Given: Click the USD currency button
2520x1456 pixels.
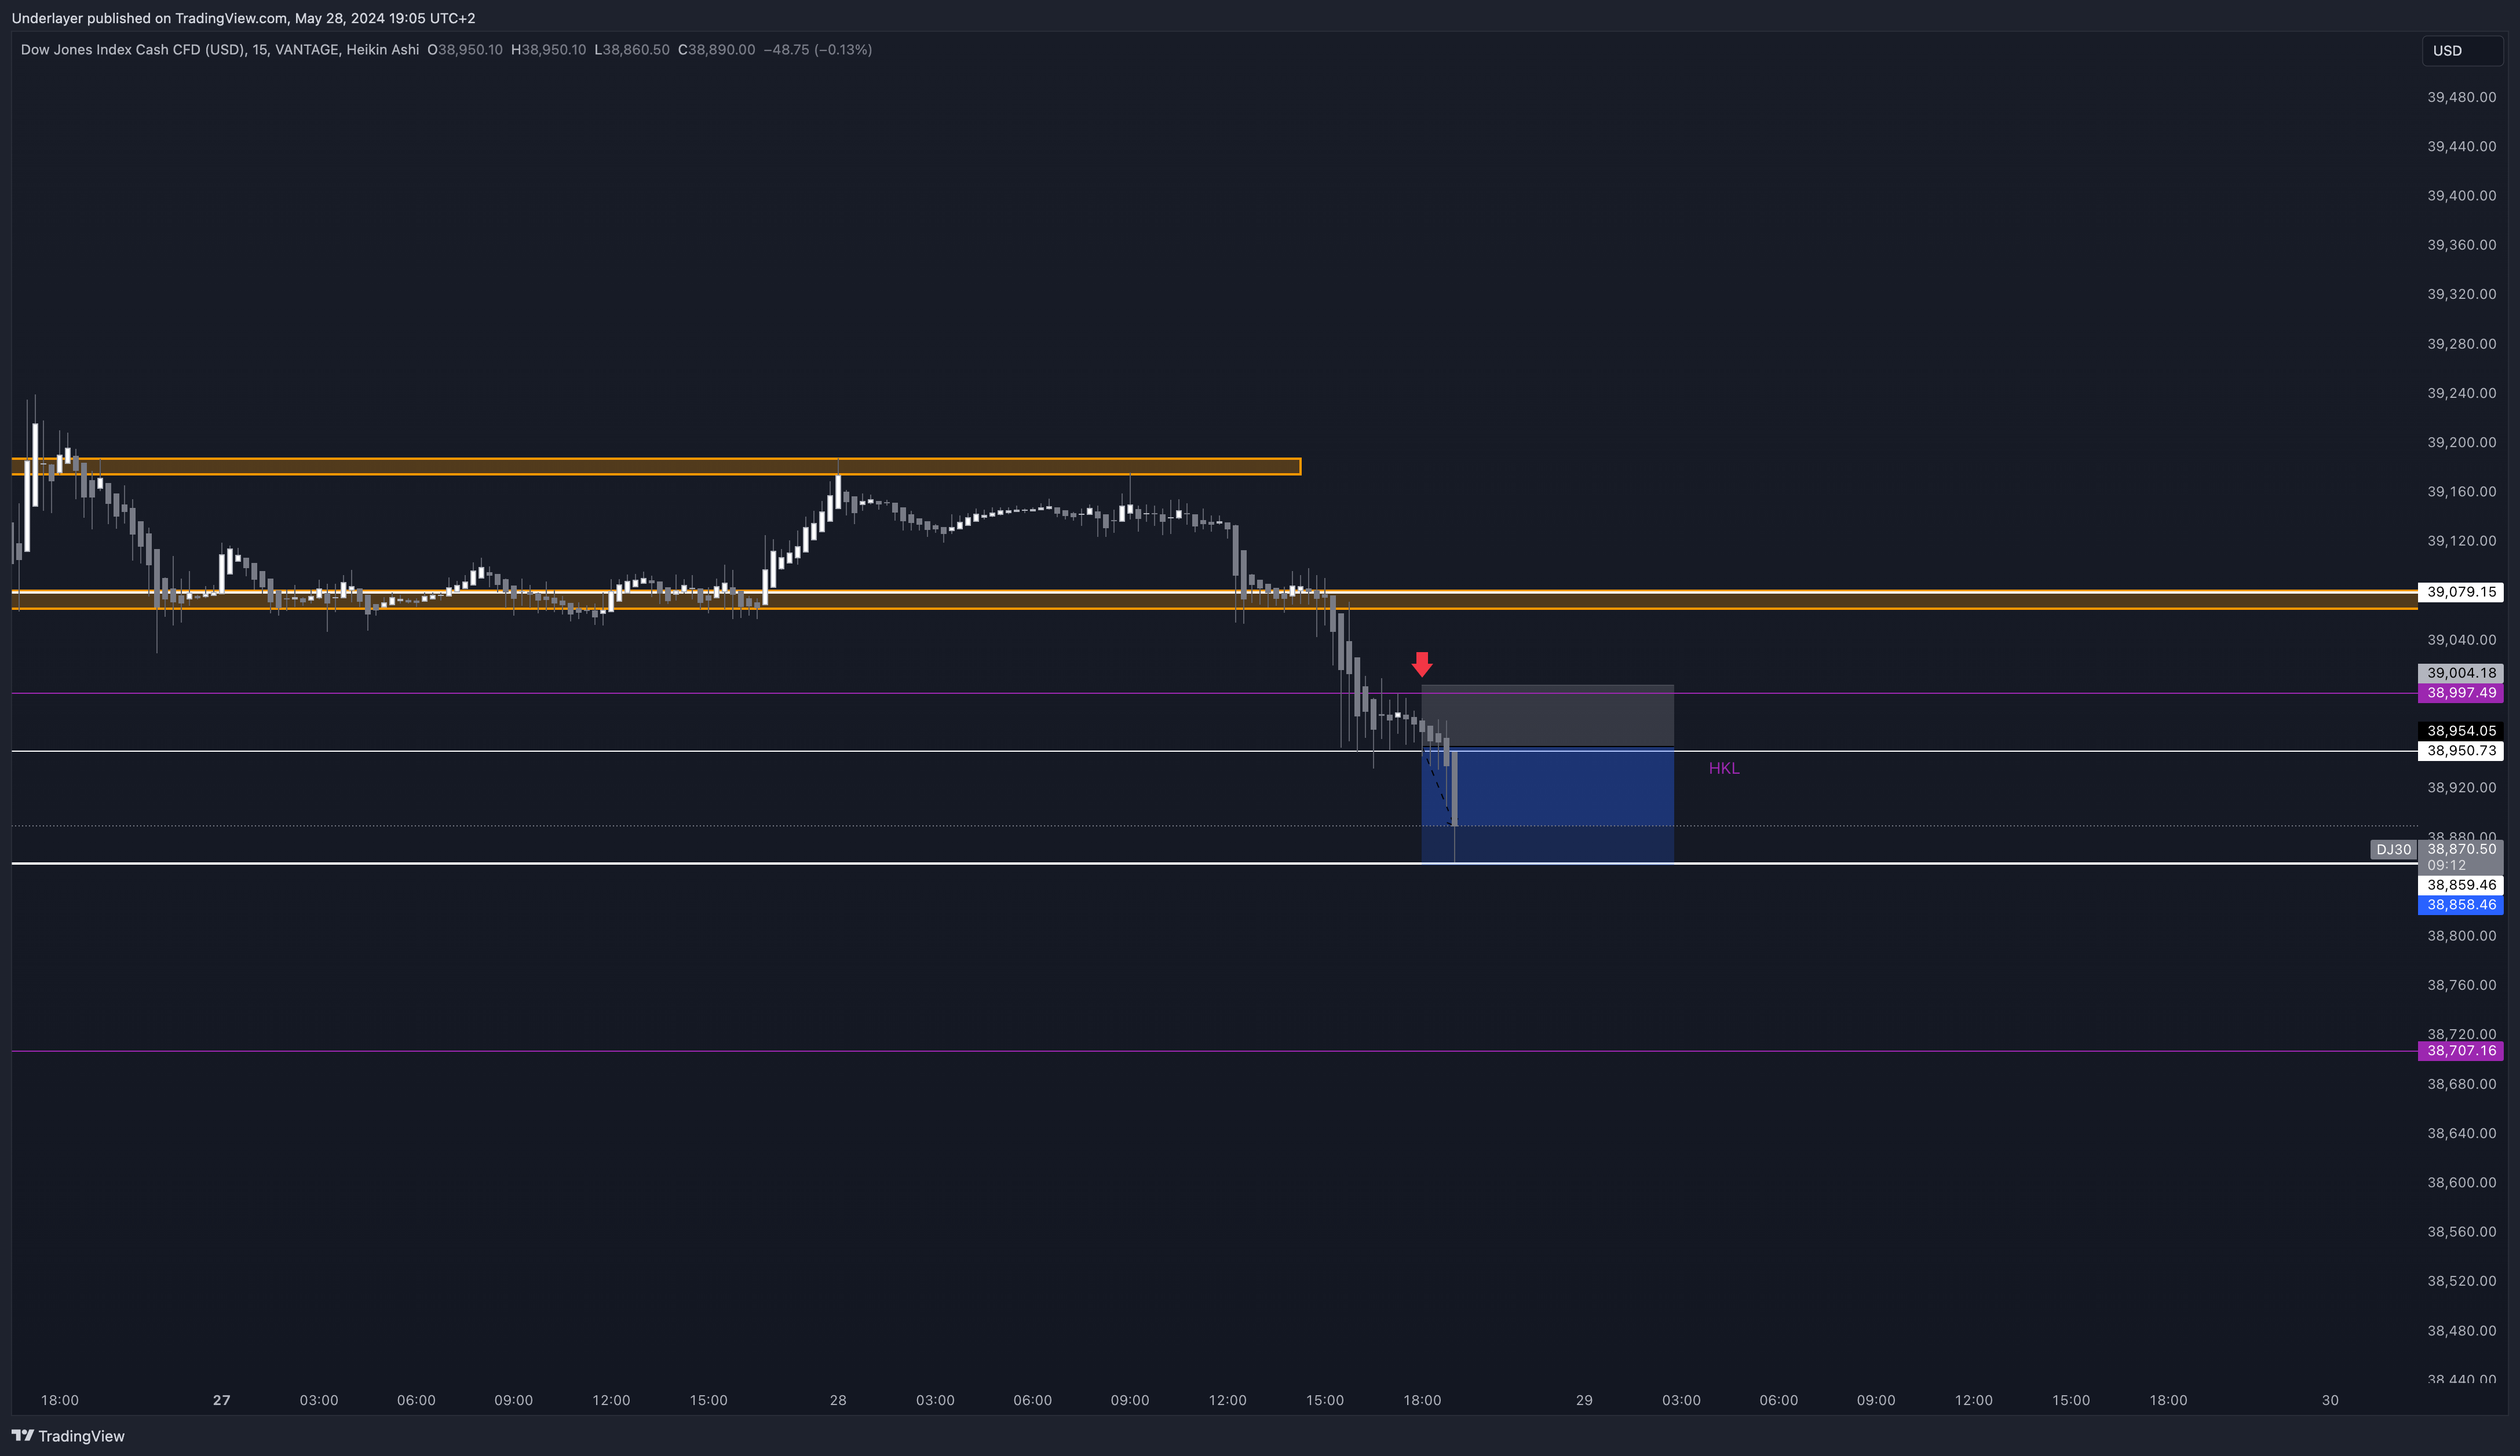Looking at the screenshot, I should click(x=2461, y=51).
